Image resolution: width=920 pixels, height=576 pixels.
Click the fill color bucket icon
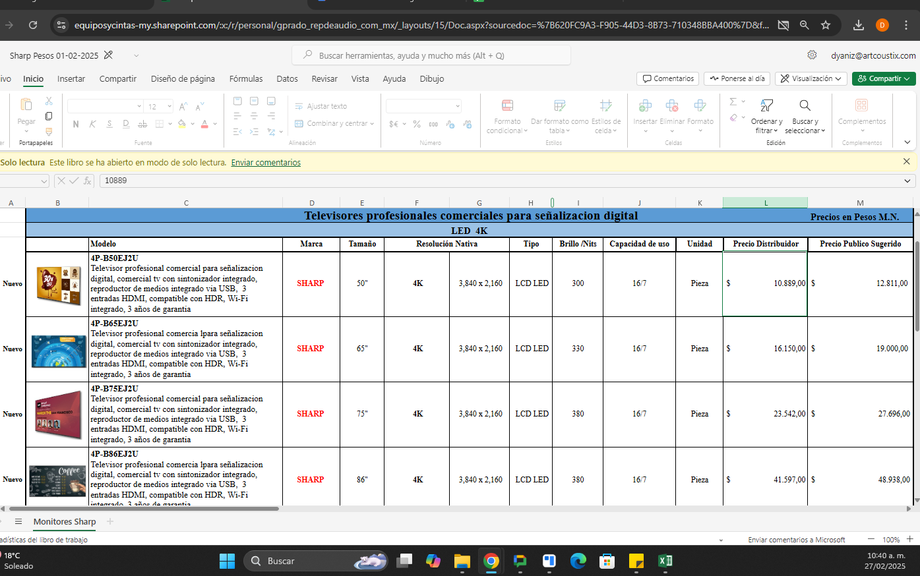point(182,124)
